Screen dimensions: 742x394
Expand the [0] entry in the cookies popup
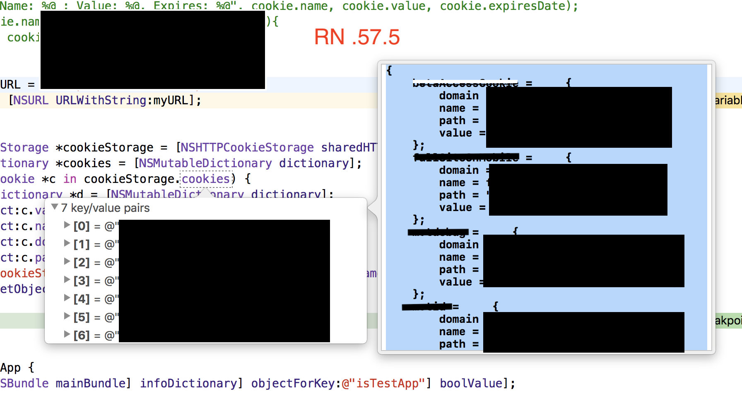pos(67,225)
